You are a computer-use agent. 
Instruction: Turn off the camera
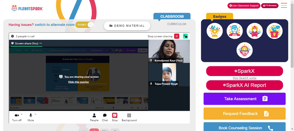17,117
